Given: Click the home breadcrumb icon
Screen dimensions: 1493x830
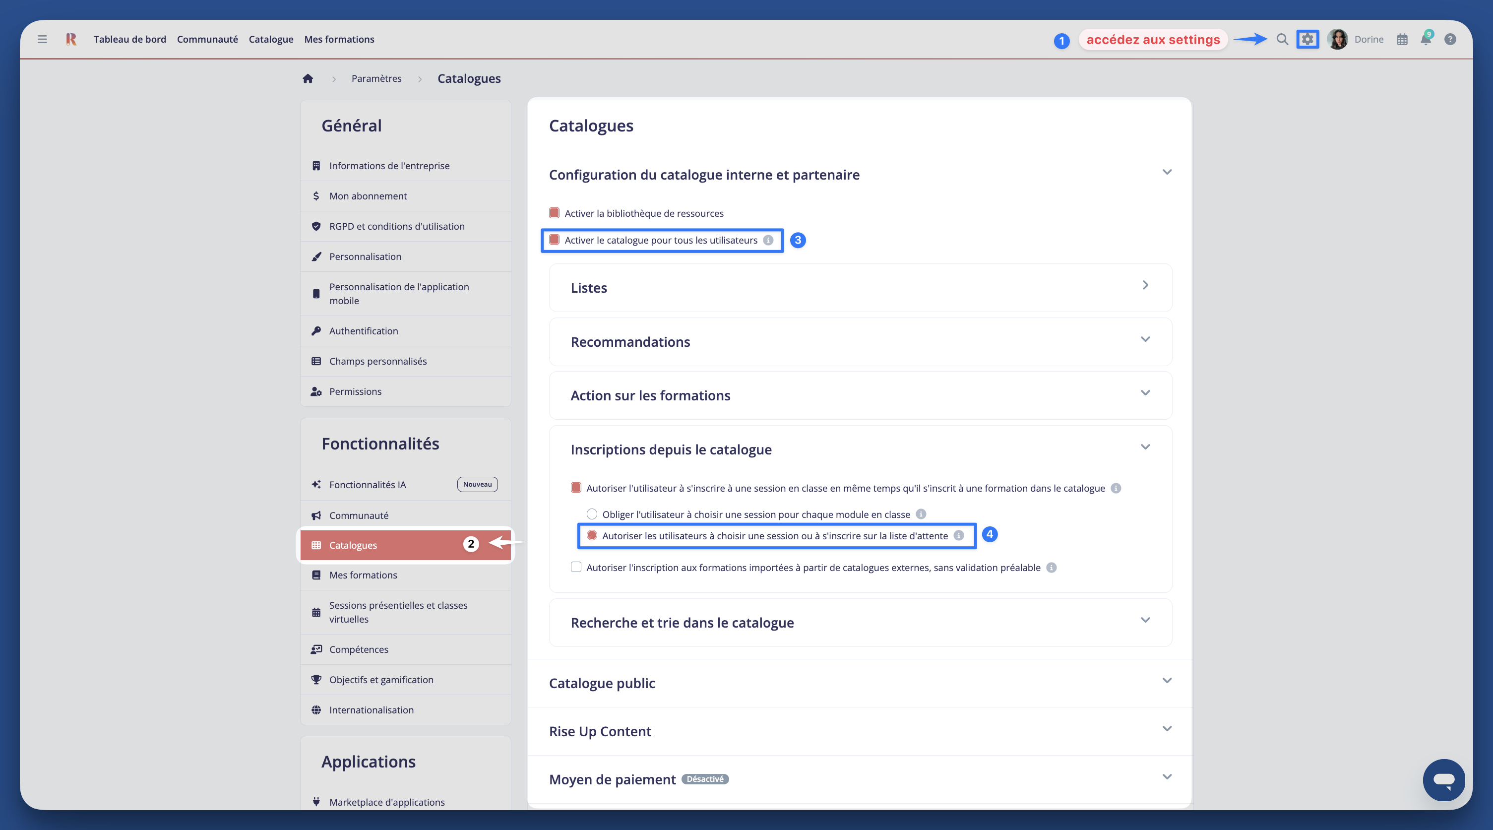Looking at the screenshot, I should coord(308,78).
